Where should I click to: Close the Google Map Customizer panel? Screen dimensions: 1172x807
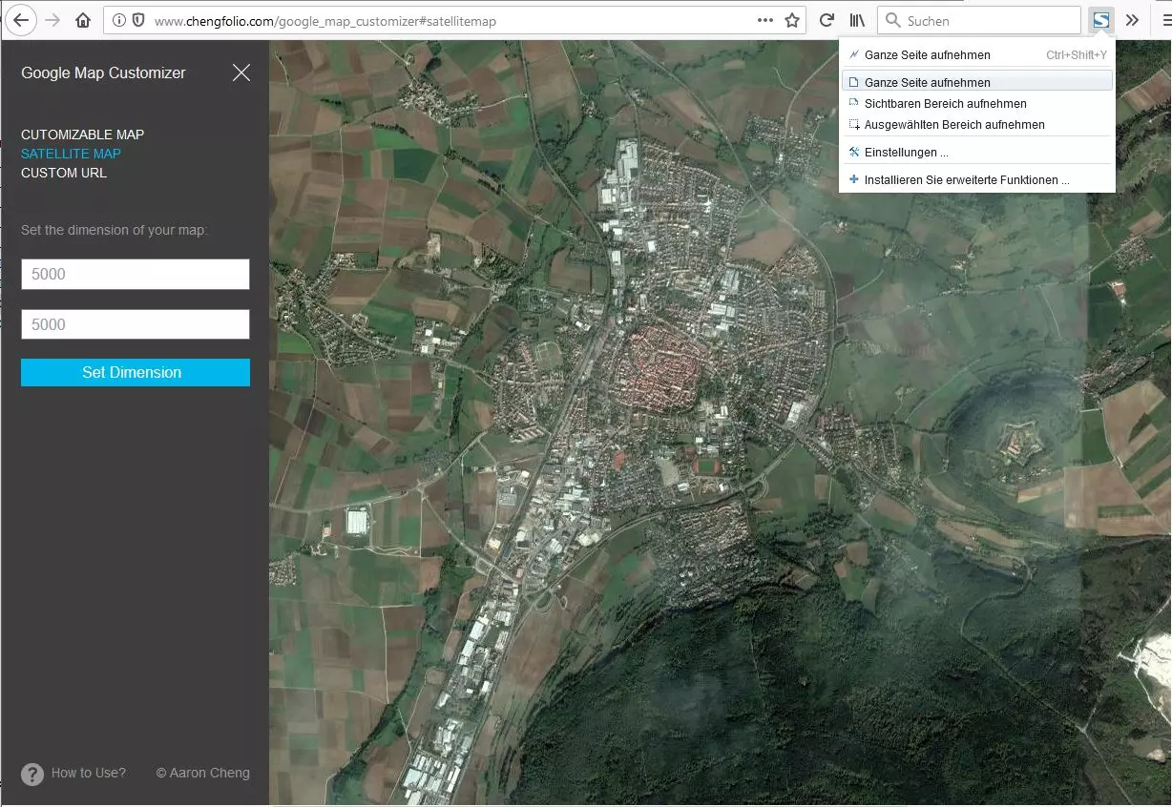(x=241, y=72)
